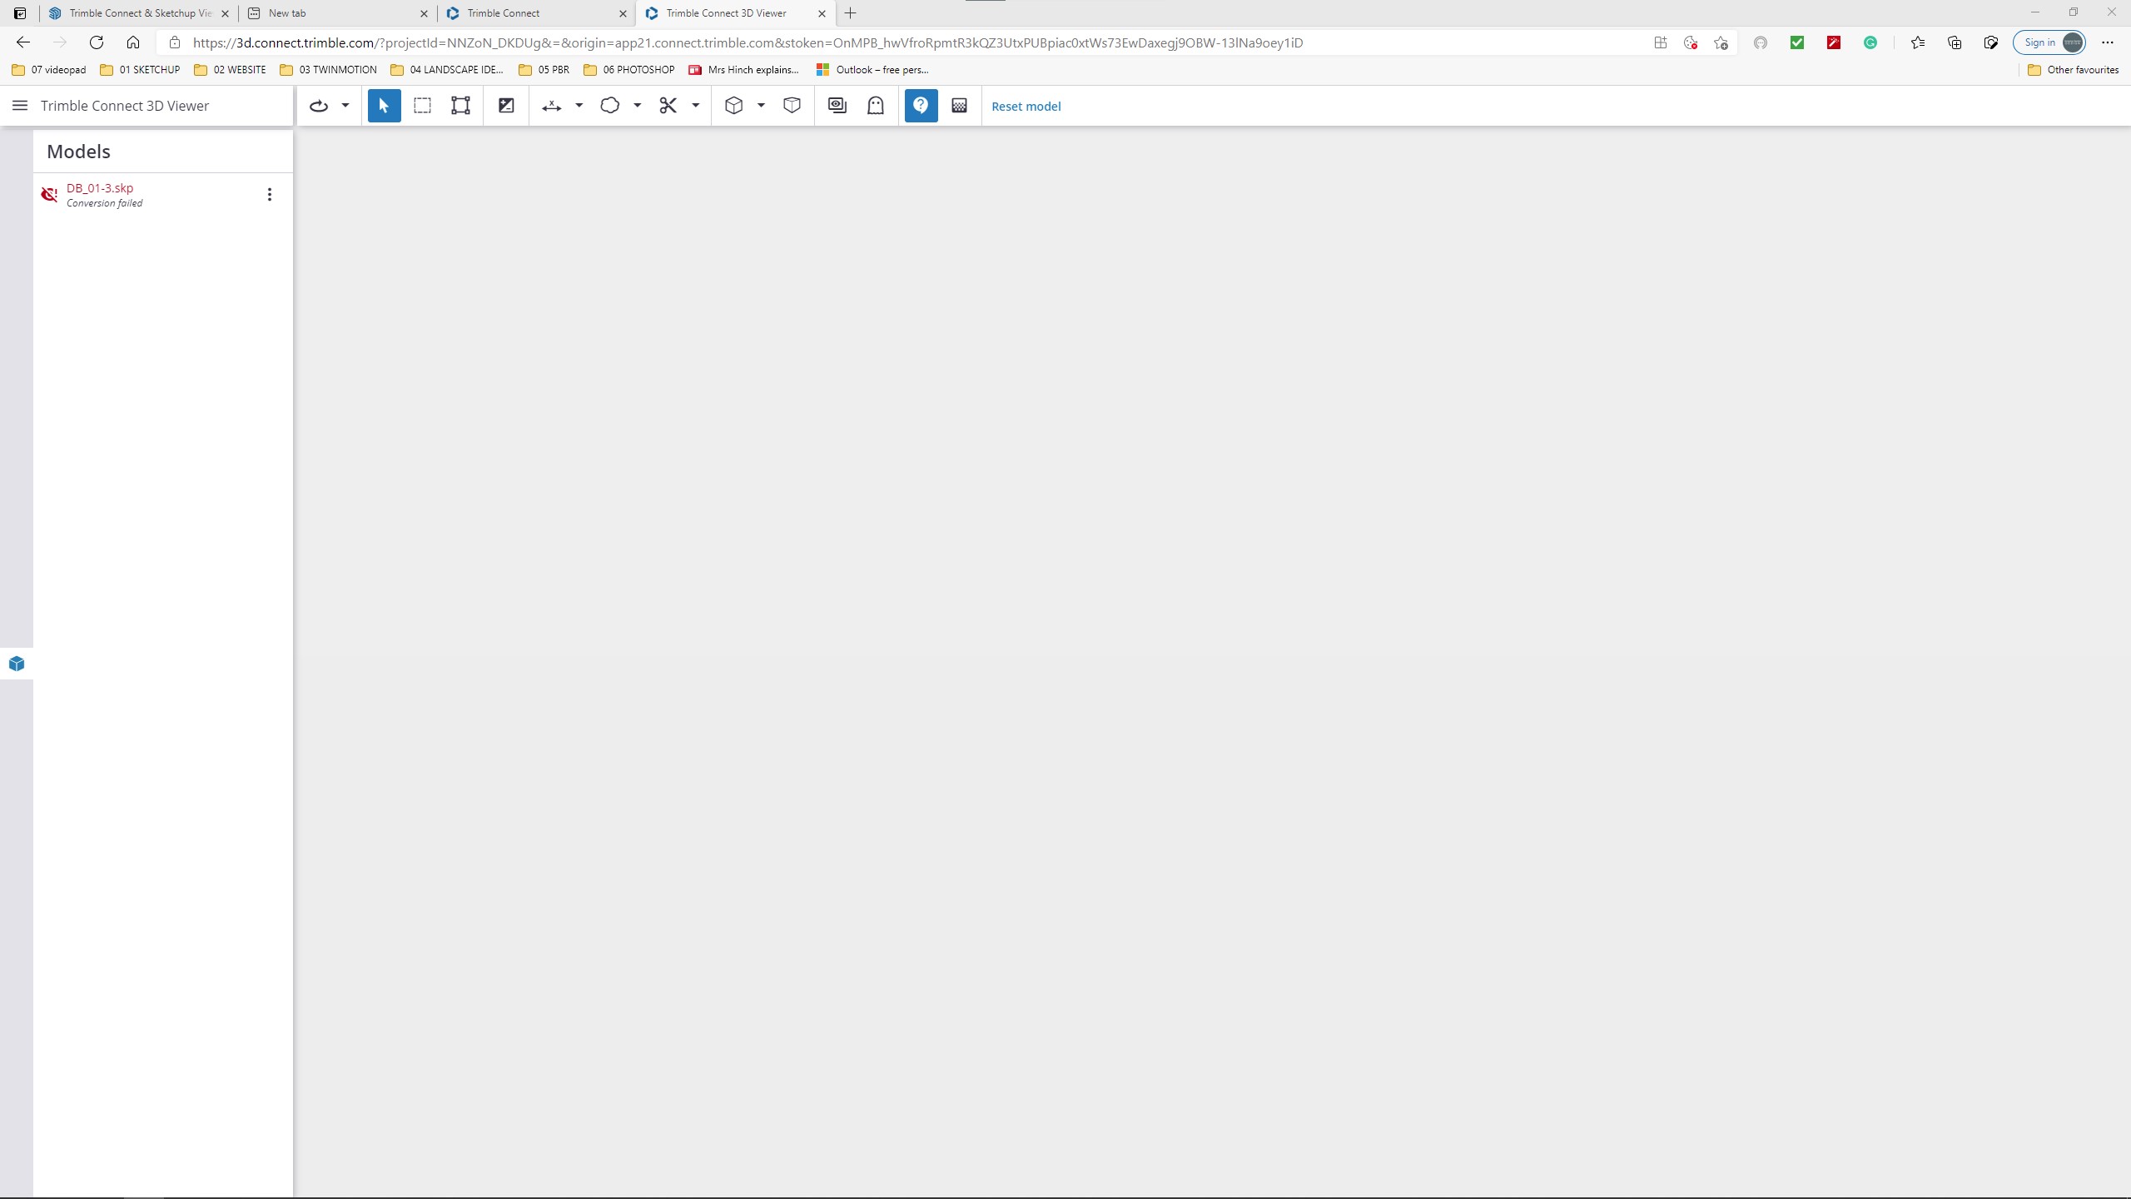Open the favourites list icon
2131x1199 pixels.
pyautogui.click(x=1918, y=42)
